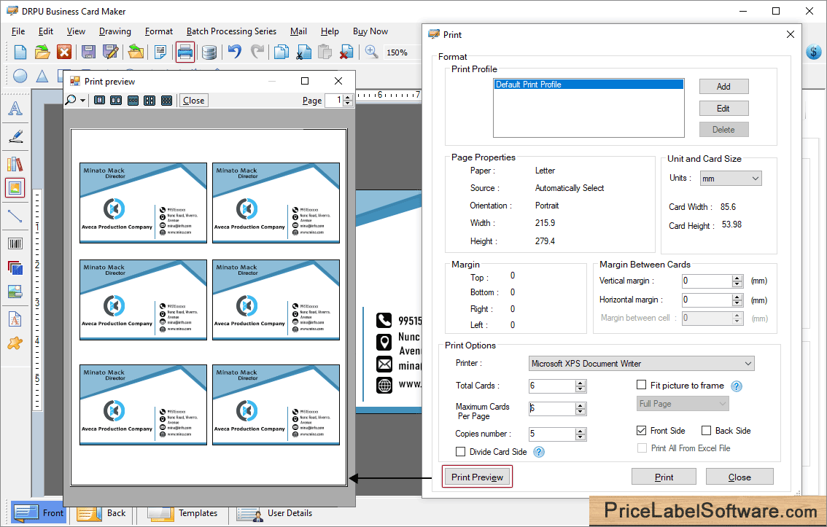This screenshot has height=527, width=827.
Task: Enable Fit picture to frame checkbox
Action: click(641, 385)
